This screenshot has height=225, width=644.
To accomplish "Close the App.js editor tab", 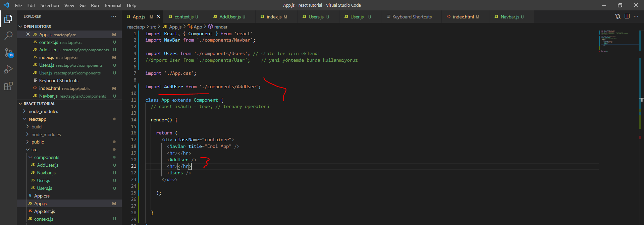I will point(158,16).
